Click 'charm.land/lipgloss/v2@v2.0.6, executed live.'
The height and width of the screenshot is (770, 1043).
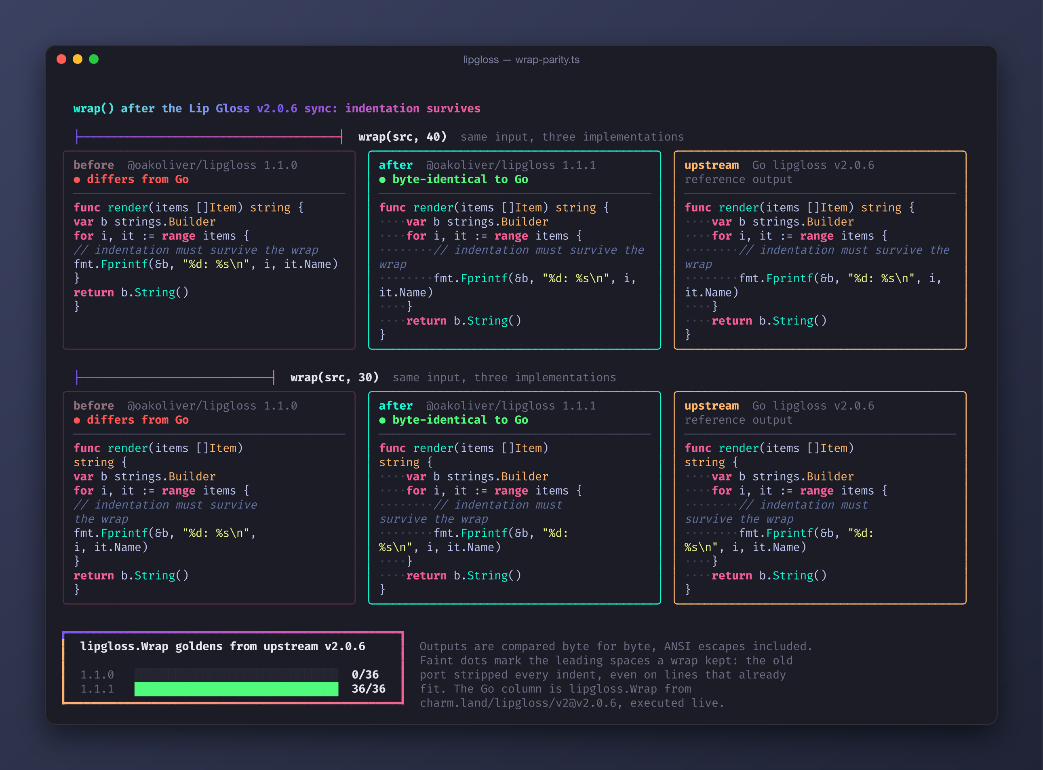572,703
